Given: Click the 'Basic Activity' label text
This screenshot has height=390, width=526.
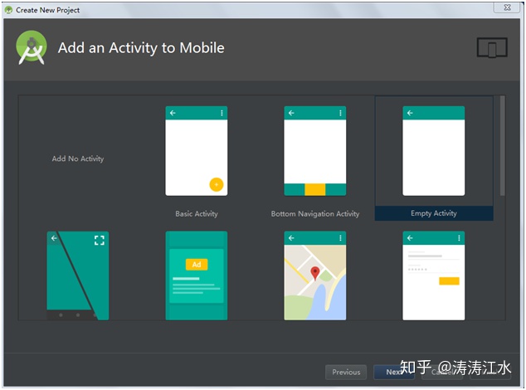Looking at the screenshot, I should tap(197, 214).
